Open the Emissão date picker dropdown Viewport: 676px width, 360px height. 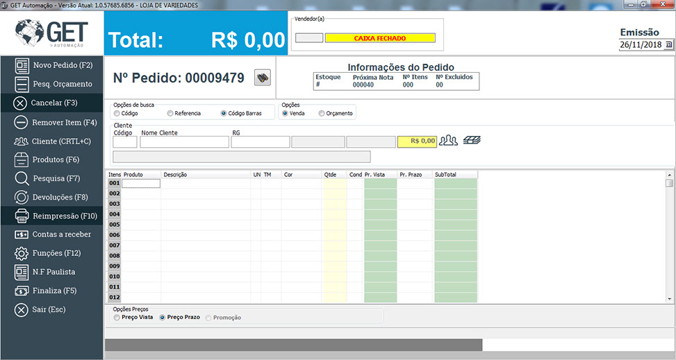[x=668, y=44]
